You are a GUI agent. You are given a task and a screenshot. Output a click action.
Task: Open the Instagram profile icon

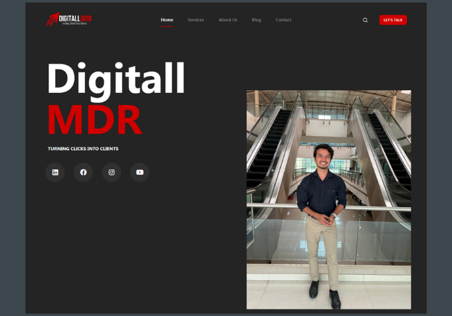click(x=112, y=173)
